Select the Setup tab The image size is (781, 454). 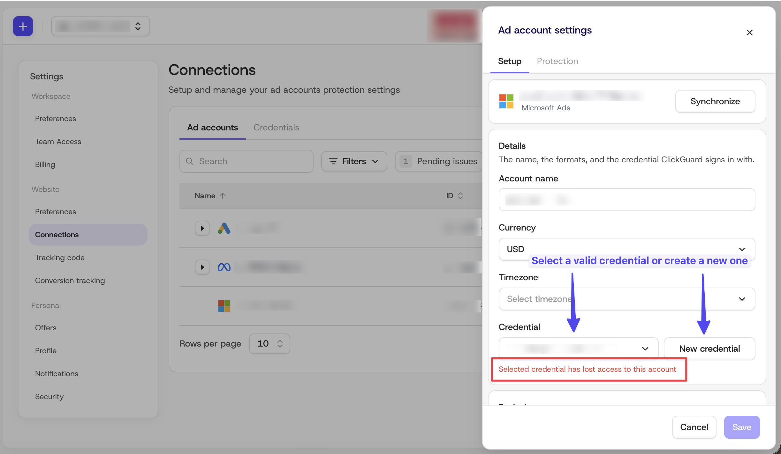point(510,61)
